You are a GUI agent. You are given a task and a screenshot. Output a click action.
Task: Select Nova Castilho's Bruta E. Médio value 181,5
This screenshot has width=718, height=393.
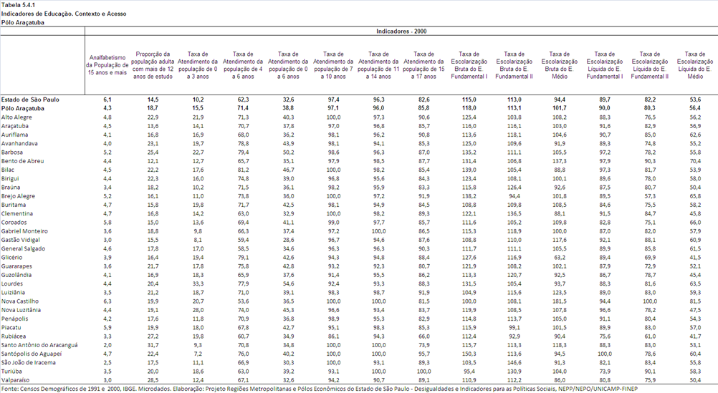[x=559, y=301]
